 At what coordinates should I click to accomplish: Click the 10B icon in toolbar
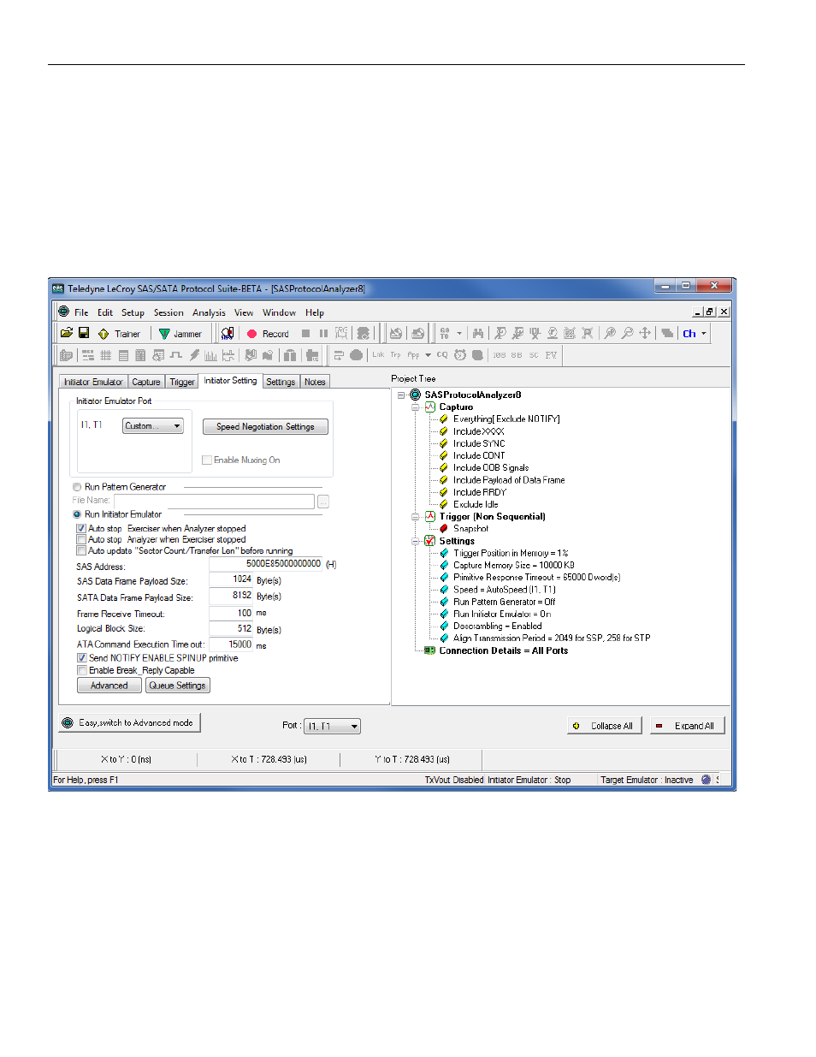pyautogui.click(x=500, y=355)
